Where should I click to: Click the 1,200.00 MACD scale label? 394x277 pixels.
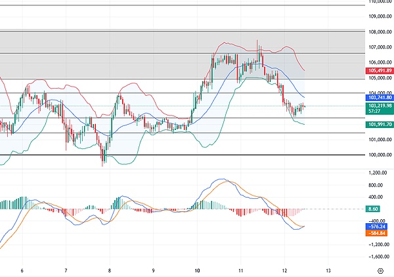tap(379, 172)
